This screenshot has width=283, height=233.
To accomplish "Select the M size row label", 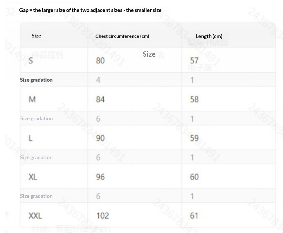I will 32,99.
